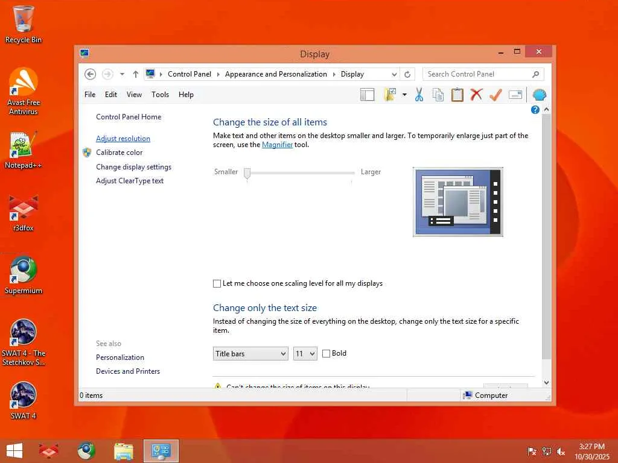The width and height of the screenshot is (618, 463).
Task: Click the Control Panel breadcrumb segment
Action: [189, 74]
